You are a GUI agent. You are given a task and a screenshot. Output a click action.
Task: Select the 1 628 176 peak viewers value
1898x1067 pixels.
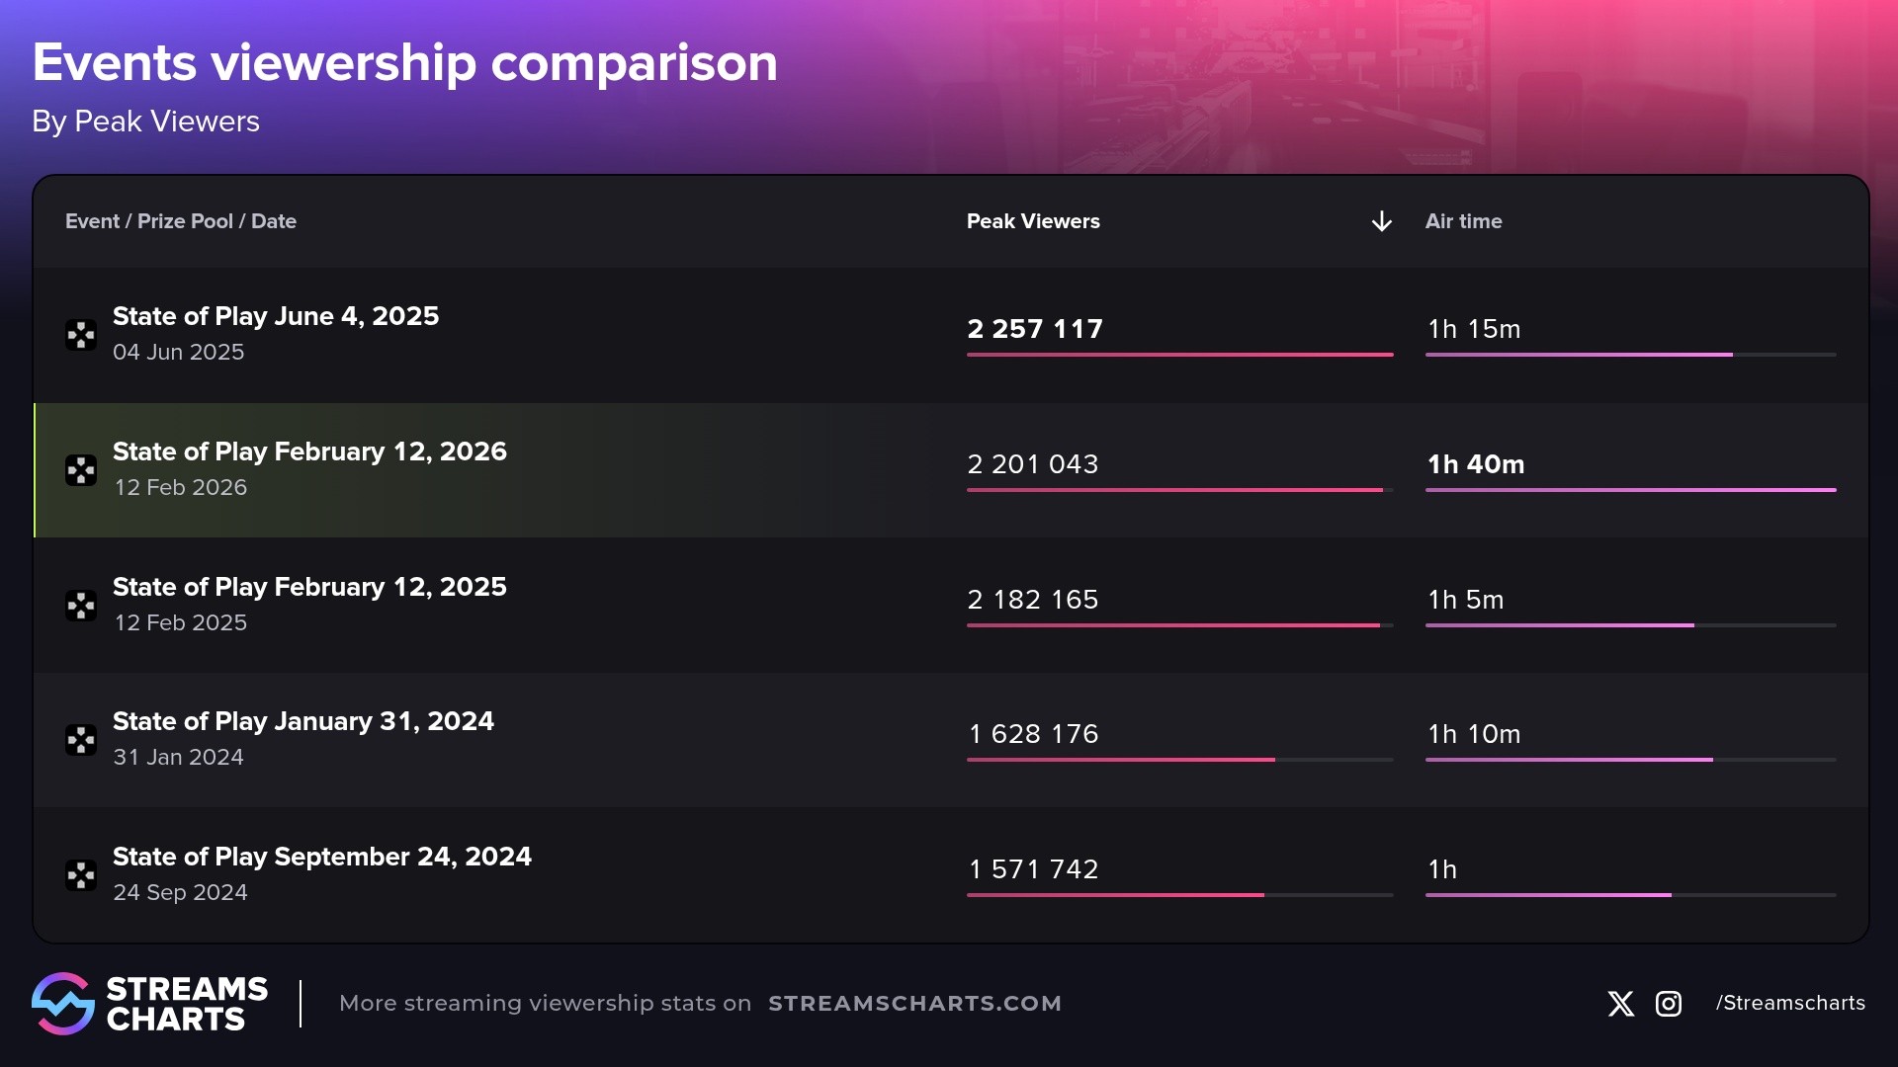1033,734
